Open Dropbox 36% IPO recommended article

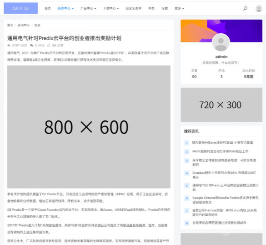point(224,175)
